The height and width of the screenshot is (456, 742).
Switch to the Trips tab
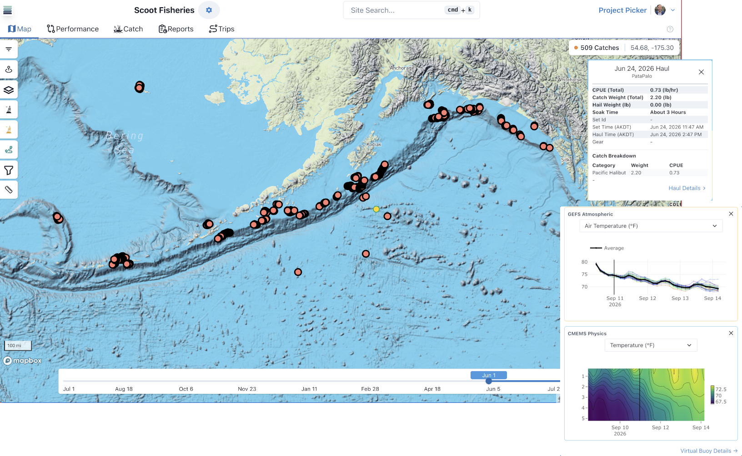(x=222, y=29)
